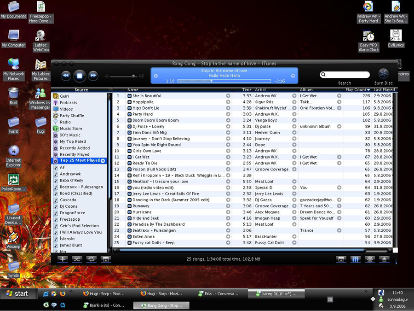
Task: Click the search magnifier icon in iTunes
Action: [x=323, y=75]
